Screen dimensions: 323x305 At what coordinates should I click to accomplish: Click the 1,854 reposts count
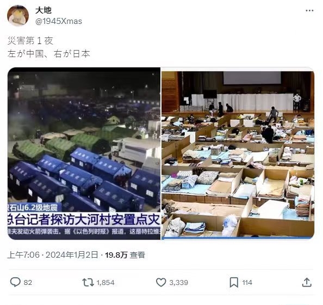tap(105, 282)
